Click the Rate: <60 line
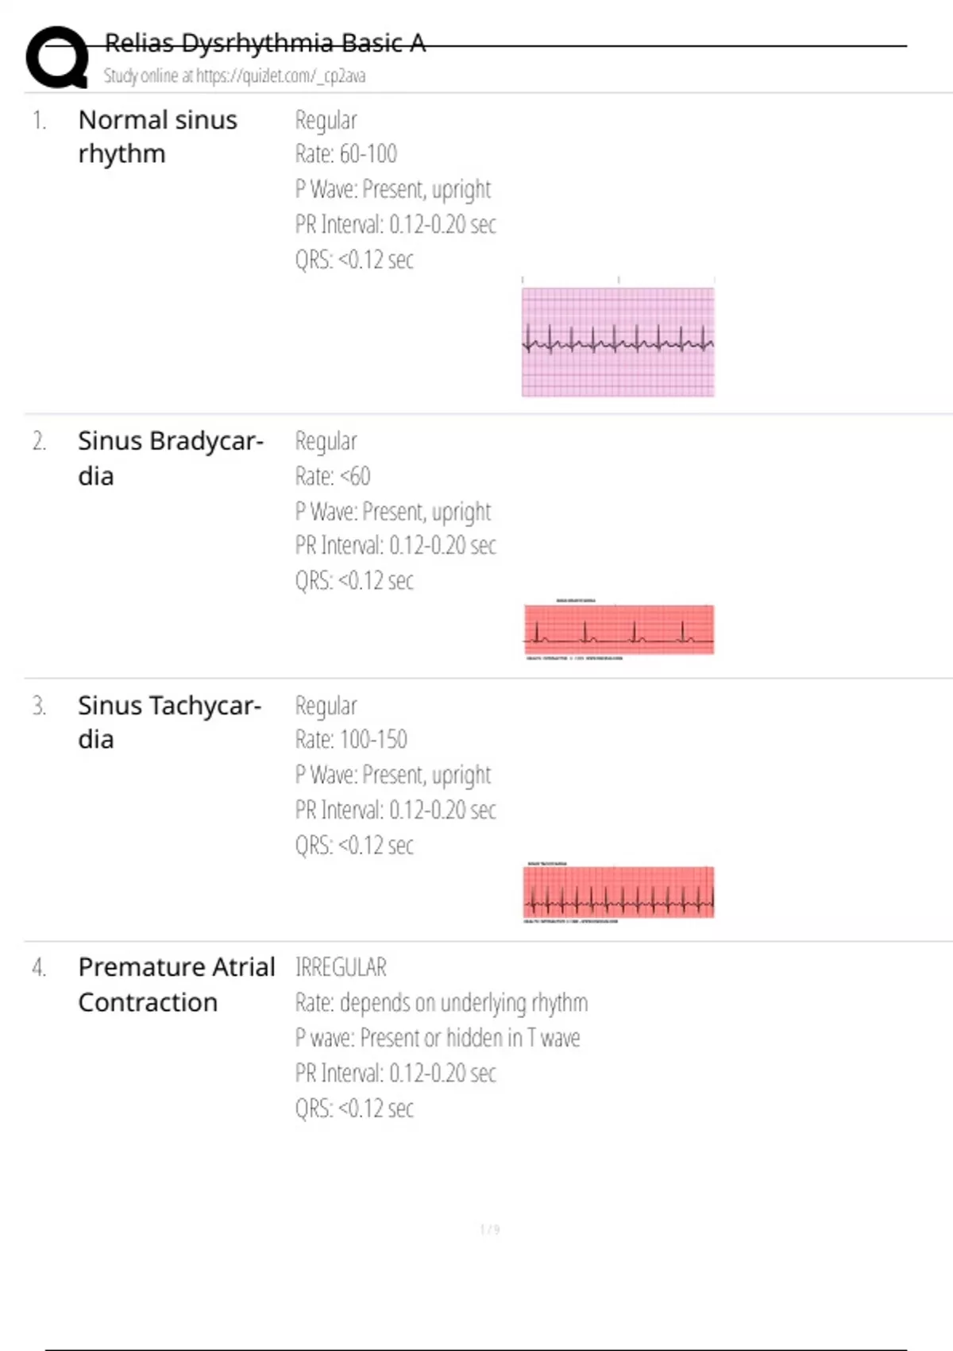Screen dimensions: 953x1351 click(x=333, y=476)
